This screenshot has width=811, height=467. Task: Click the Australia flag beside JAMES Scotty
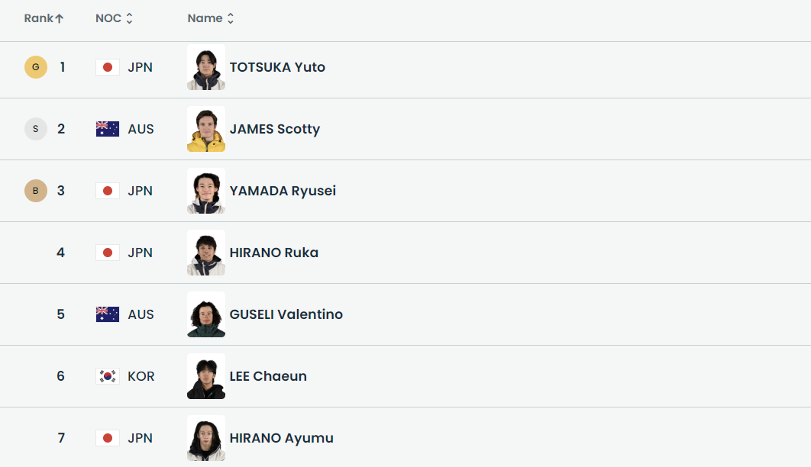(108, 129)
